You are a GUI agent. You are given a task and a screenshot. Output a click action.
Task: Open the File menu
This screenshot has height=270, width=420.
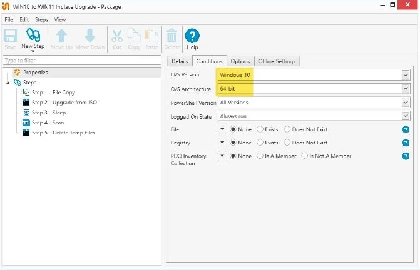click(x=9, y=20)
